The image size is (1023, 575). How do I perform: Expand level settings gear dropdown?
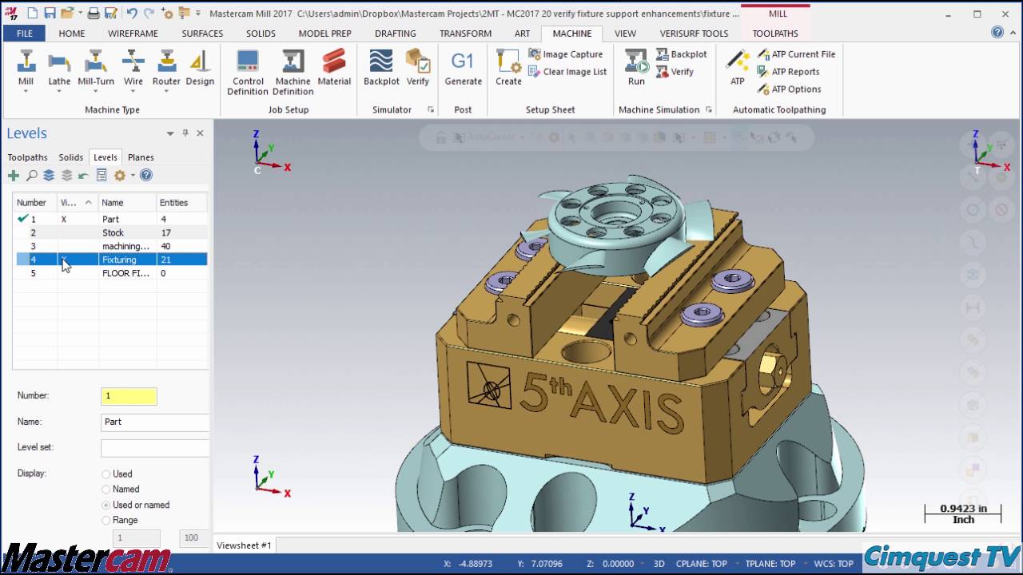(x=133, y=175)
